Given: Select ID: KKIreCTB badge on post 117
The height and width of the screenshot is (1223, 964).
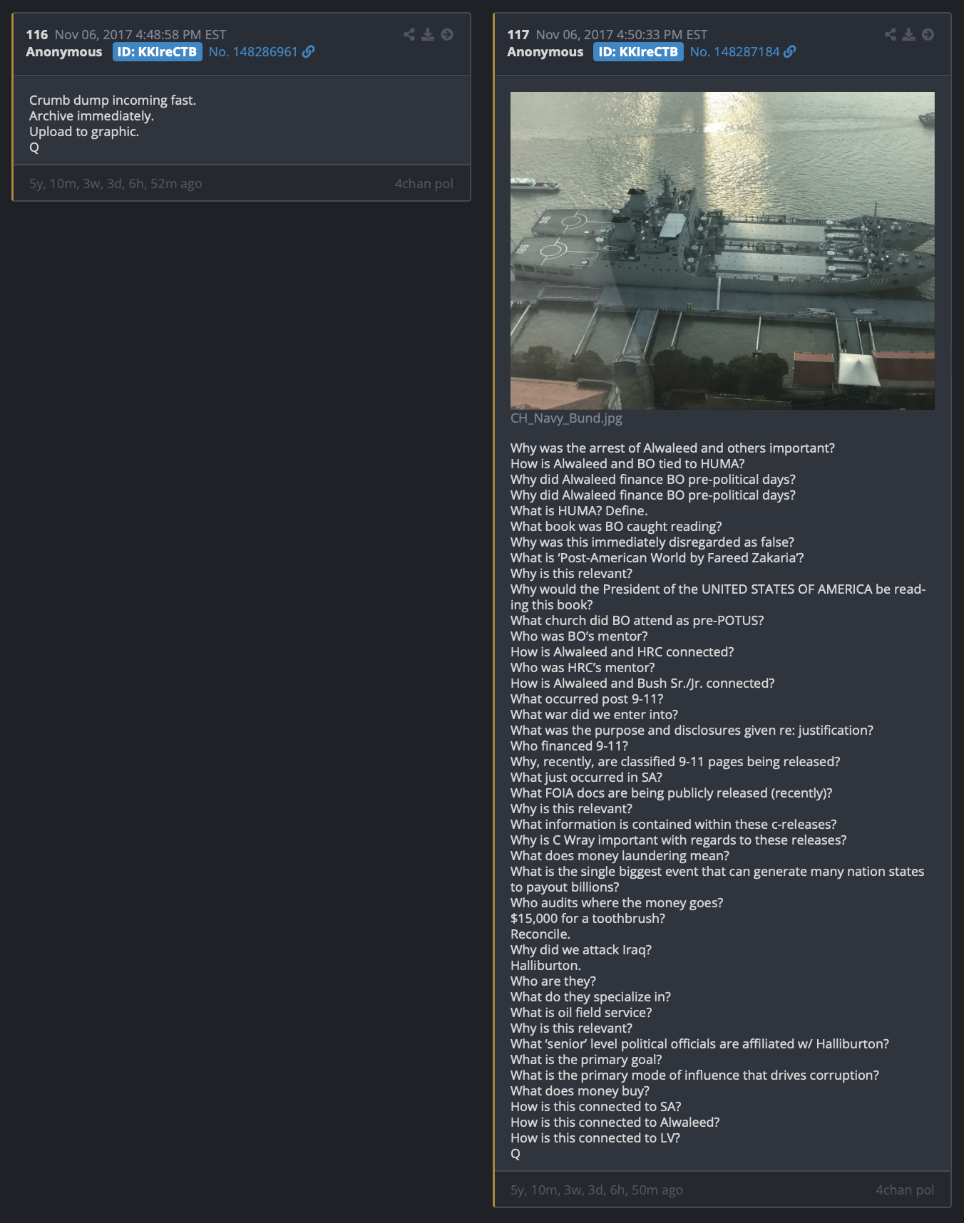Looking at the screenshot, I should coord(639,51).
